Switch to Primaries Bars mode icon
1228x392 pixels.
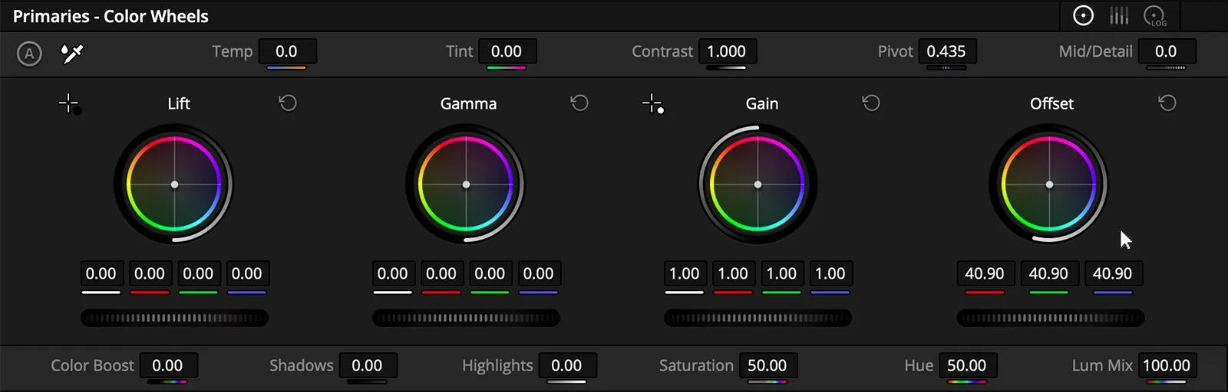pos(1119,15)
